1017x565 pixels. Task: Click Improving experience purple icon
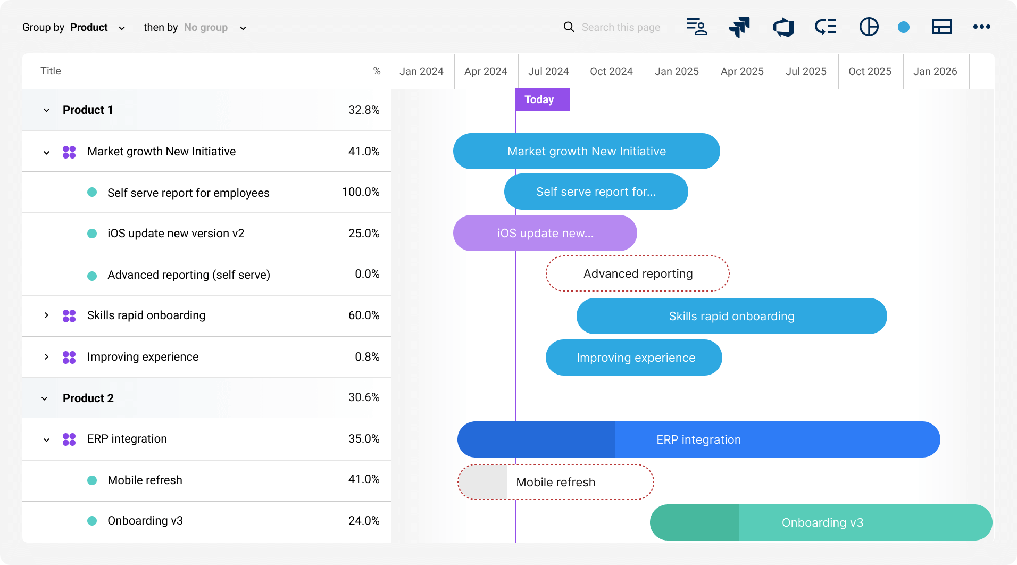(69, 358)
